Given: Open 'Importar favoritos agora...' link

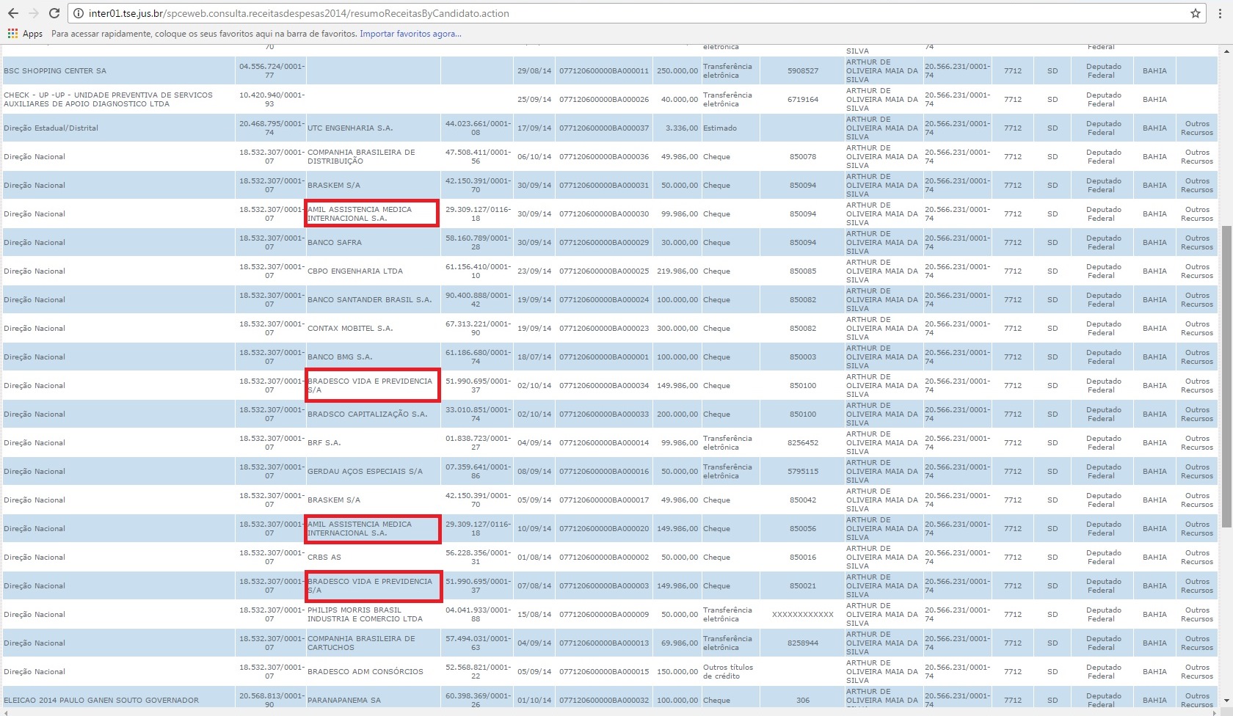Looking at the screenshot, I should (410, 34).
